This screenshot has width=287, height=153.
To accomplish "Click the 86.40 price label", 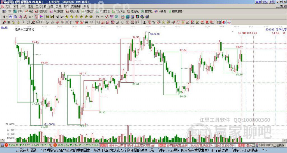I will tap(239, 75).
